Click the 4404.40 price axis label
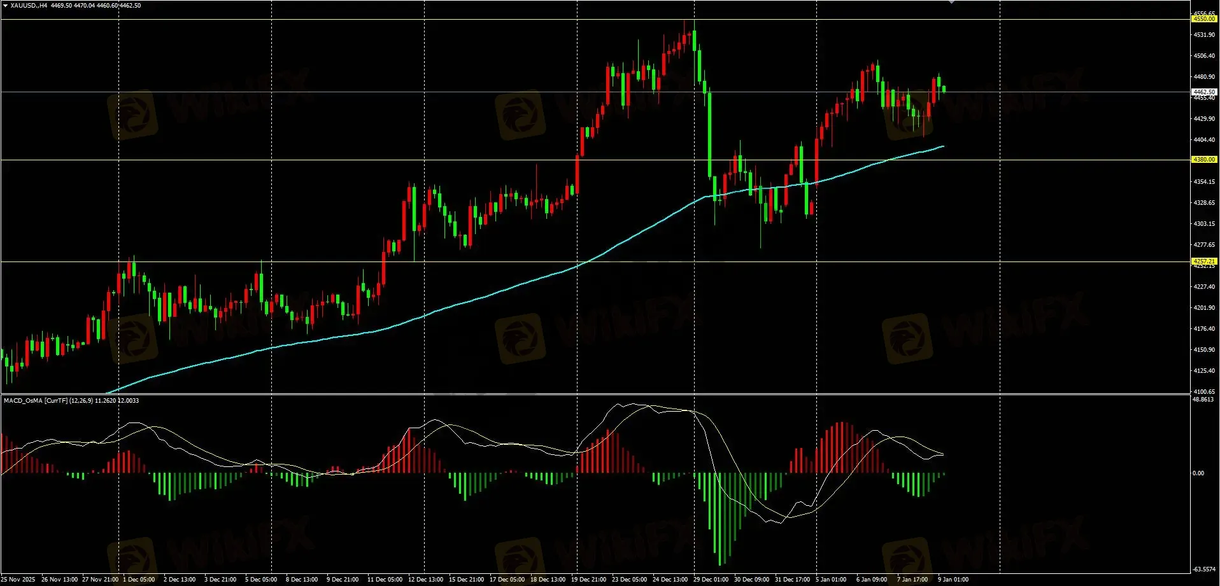The image size is (1220, 586). tap(1204, 140)
